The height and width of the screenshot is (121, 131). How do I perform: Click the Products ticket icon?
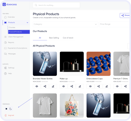5,23
